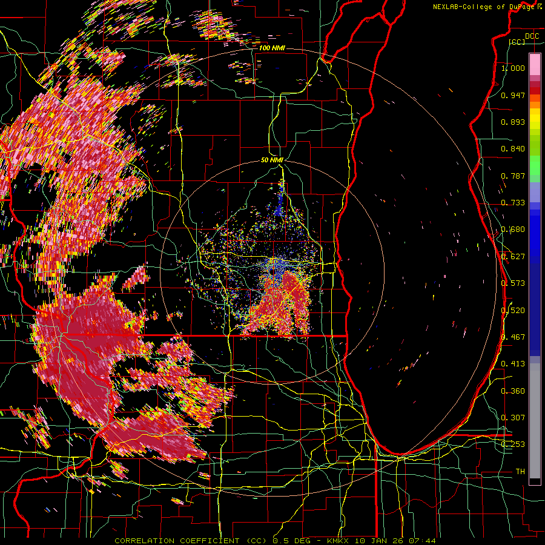Select the 0.627 scale value
545x545 pixels.
tap(513, 257)
